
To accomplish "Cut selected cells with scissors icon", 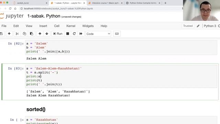I will coord(17,34).
